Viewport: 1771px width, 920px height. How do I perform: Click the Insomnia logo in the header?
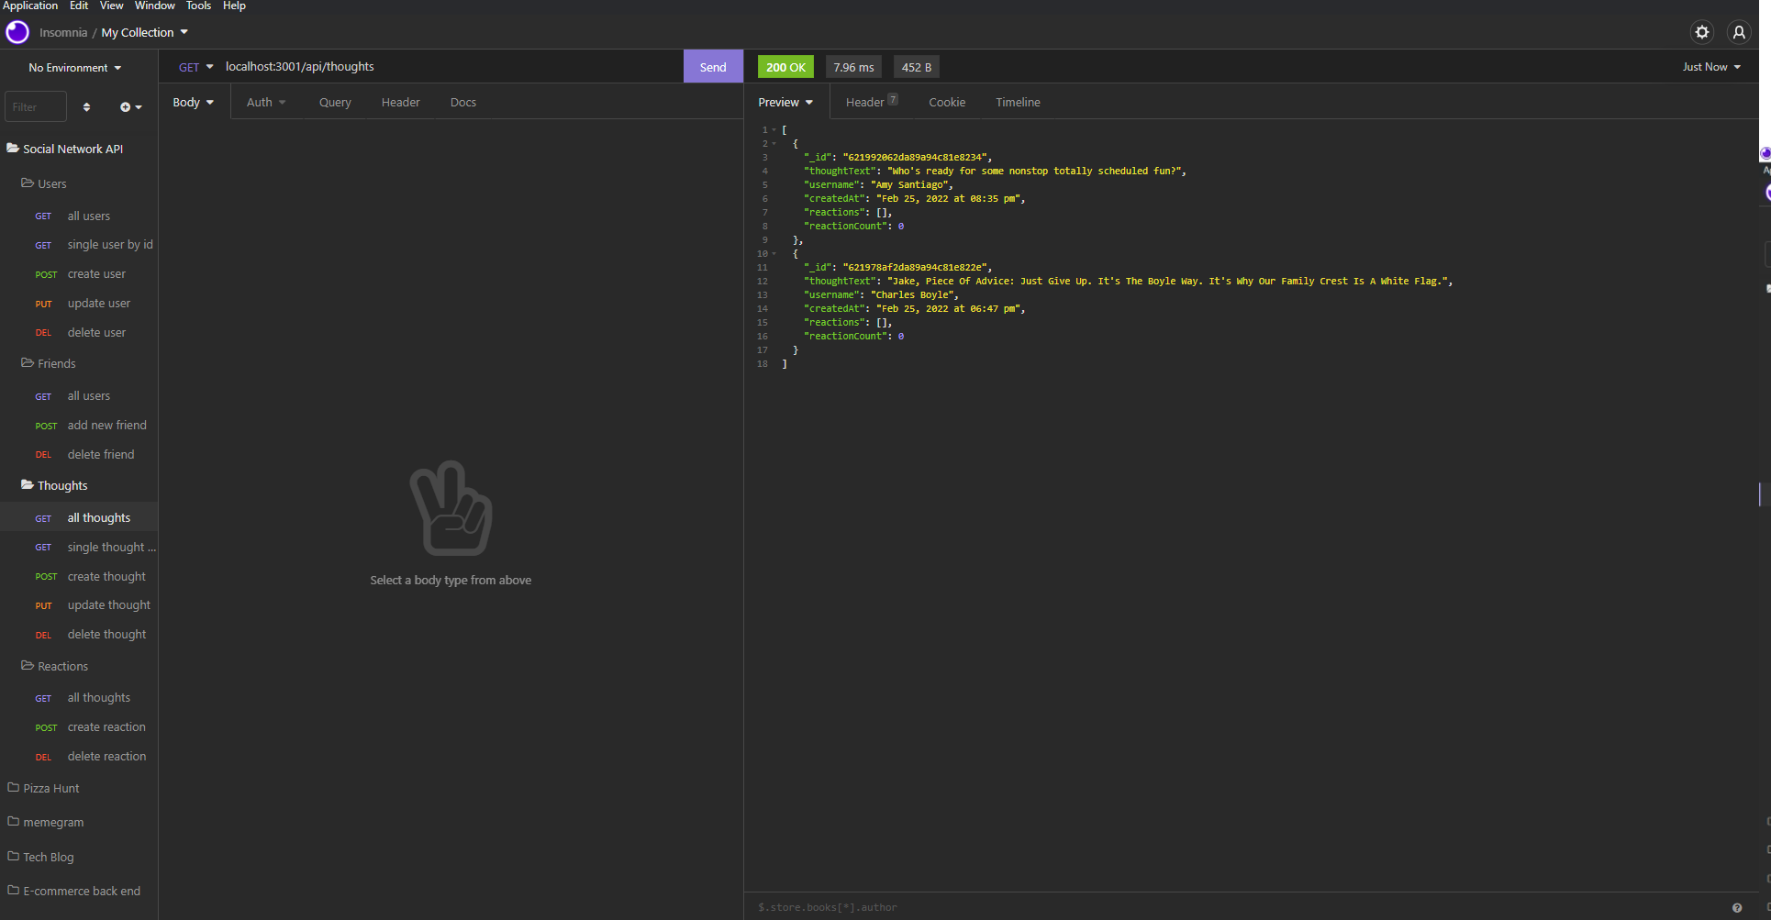tap(17, 31)
